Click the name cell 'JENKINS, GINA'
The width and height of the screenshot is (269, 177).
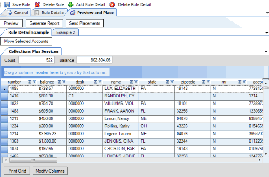coord(121,141)
